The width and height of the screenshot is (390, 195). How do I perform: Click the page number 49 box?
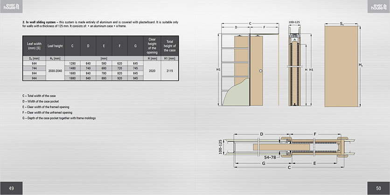11,188
